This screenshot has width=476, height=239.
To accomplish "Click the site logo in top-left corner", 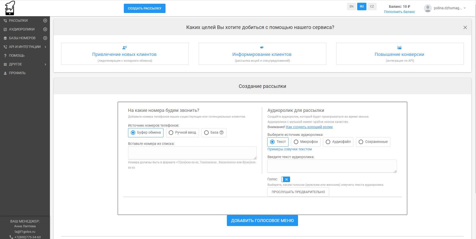I will tap(10, 8).
